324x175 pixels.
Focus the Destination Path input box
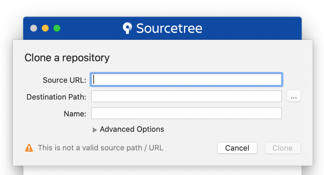pos(186,97)
